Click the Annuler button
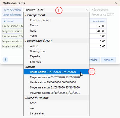120x118 pixels. pyautogui.click(x=108, y=60)
